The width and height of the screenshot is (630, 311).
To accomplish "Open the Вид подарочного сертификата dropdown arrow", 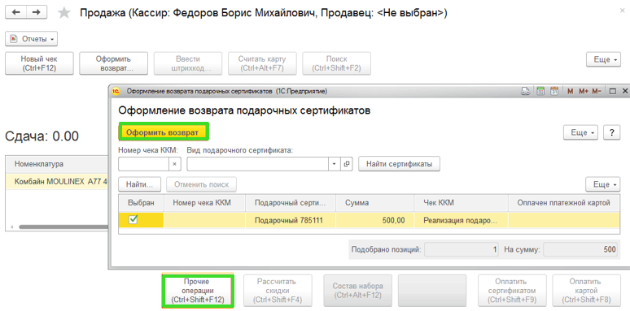I will pos(335,164).
